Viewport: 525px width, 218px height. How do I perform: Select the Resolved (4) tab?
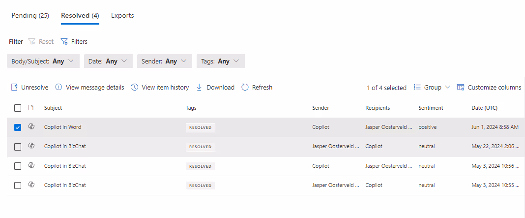80,15
